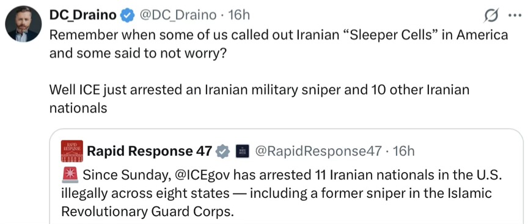Click the gray verified badge icon

222,152
